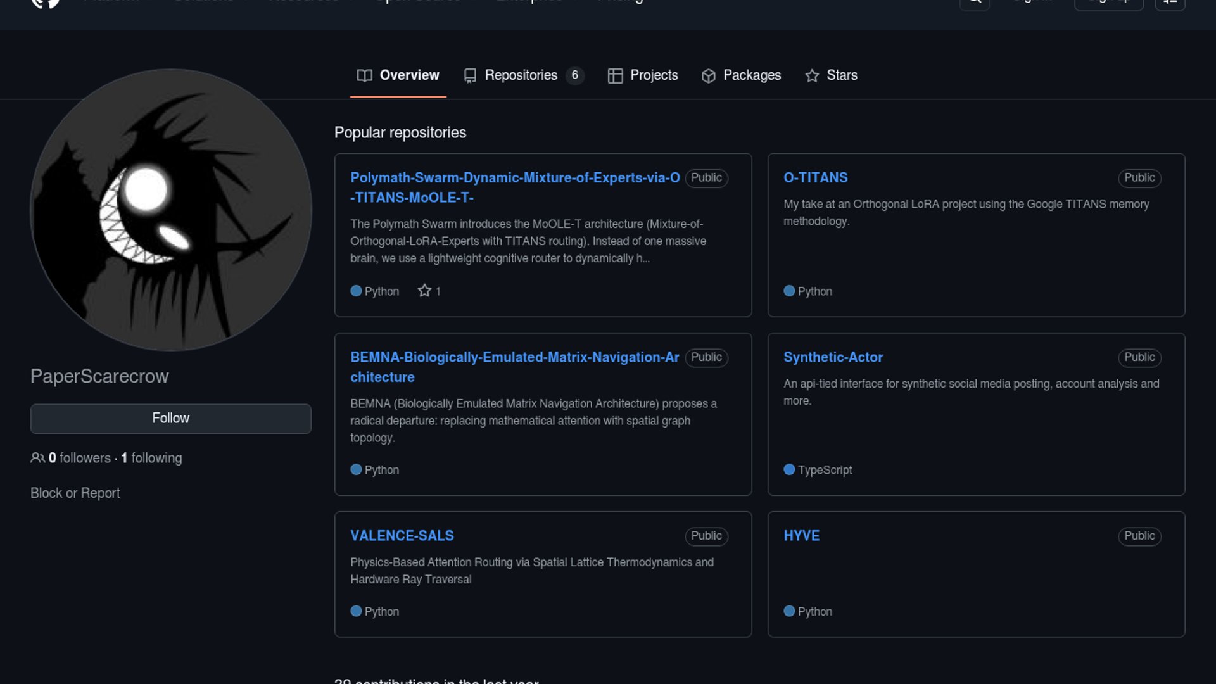The width and height of the screenshot is (1216, 684).
Task: Click the Repositories tab repo icon
Action: [x=470, y=76]
